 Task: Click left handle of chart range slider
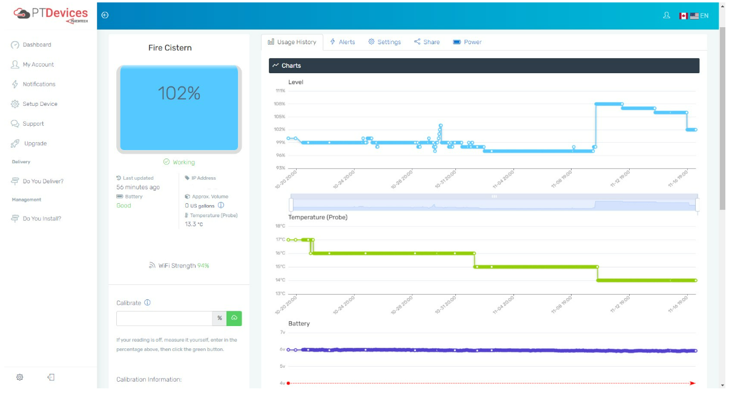[x=291, y=204]
